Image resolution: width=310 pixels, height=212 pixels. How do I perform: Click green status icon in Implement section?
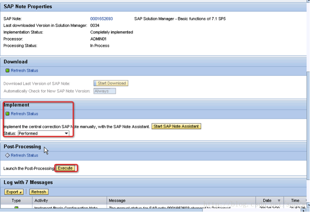(7, 114)
